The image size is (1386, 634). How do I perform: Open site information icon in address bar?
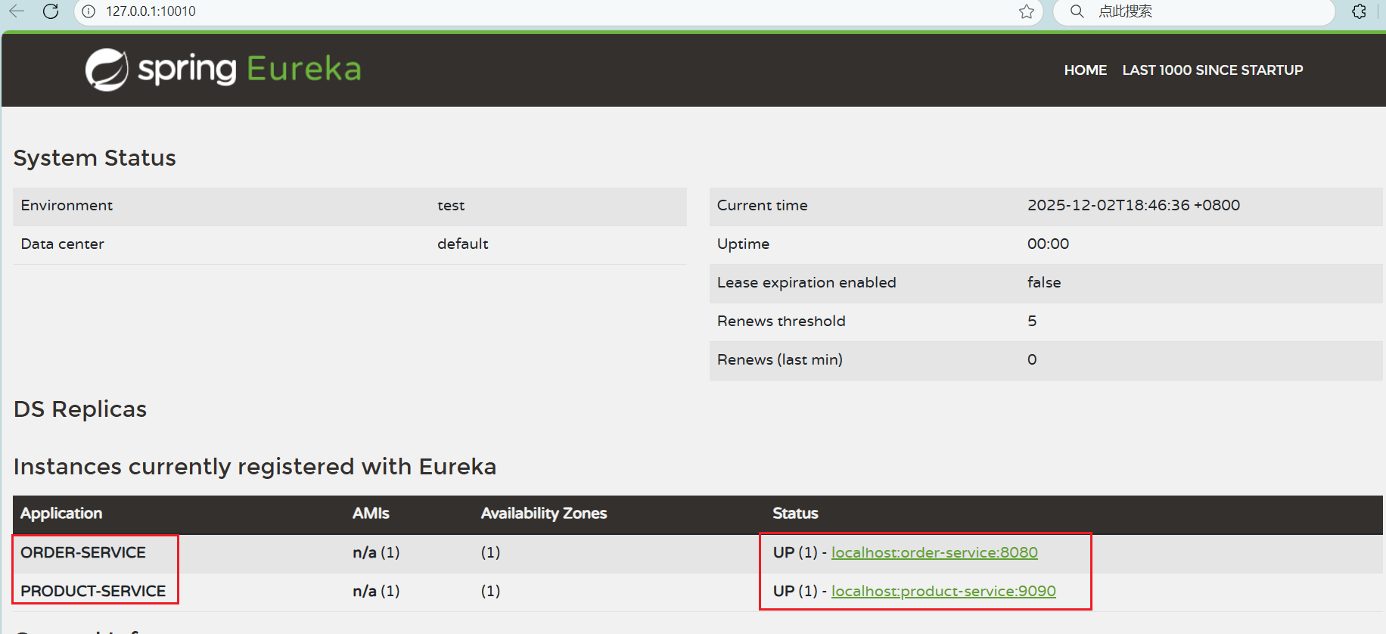pyautogui.click(x=89, y=11)
